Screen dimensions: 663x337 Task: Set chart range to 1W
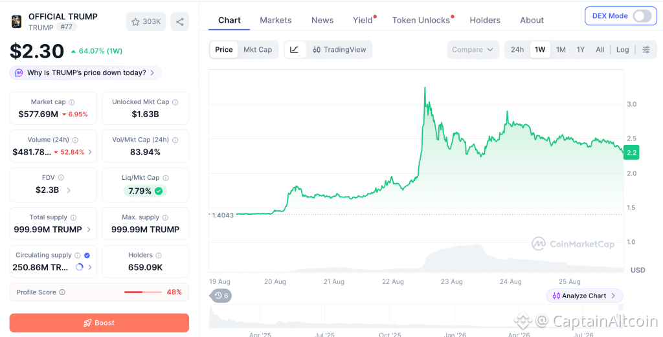click(540, 49)
